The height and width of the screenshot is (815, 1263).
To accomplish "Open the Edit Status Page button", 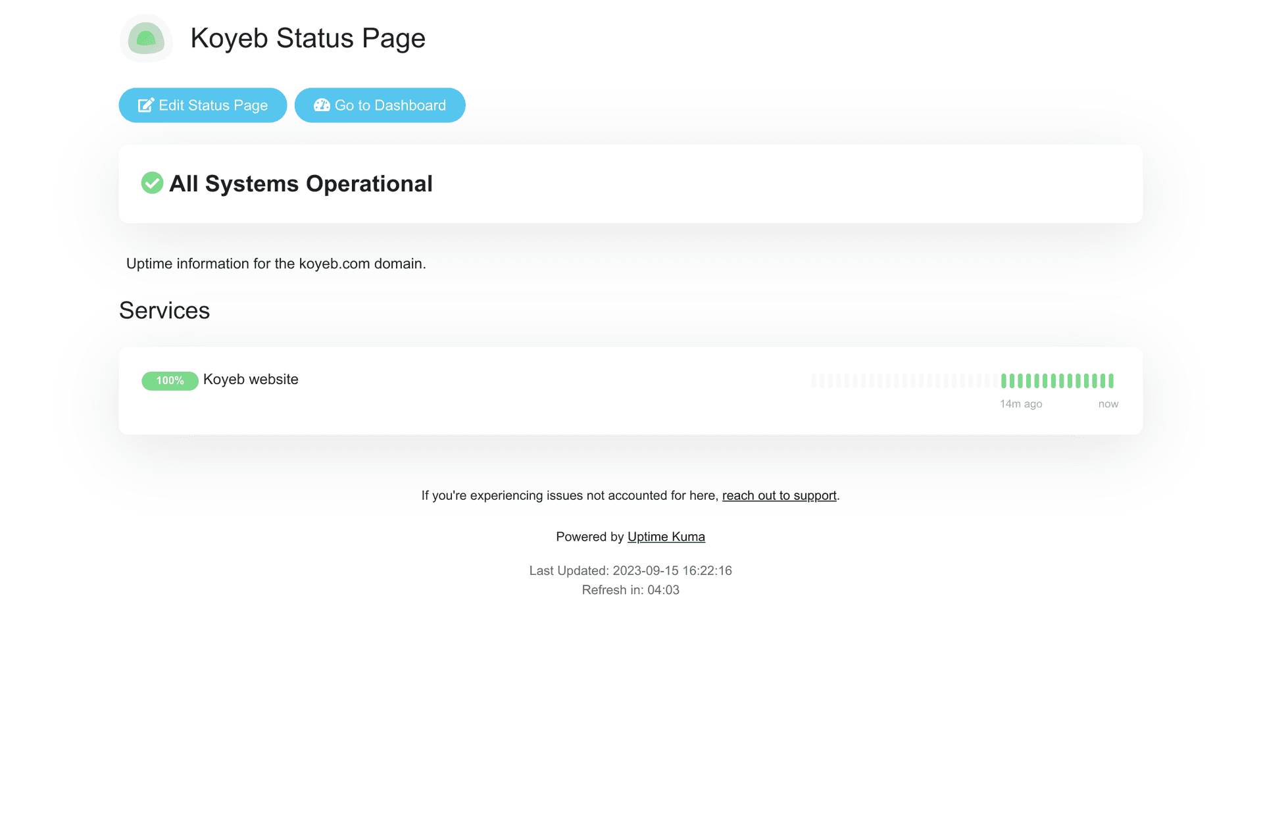I will click(x=203, y=105).
